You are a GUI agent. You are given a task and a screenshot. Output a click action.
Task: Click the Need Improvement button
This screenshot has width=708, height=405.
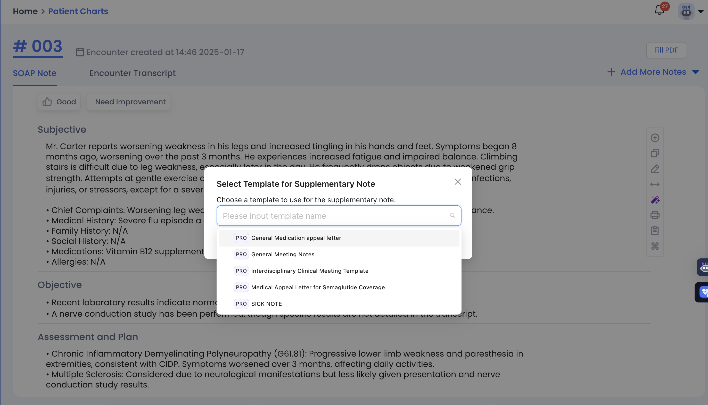pyautogui.click(x=128, y=102)
